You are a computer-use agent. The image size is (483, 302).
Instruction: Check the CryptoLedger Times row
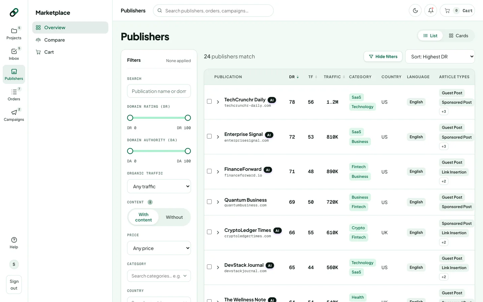pyautogui.click(x=209, y=232)
